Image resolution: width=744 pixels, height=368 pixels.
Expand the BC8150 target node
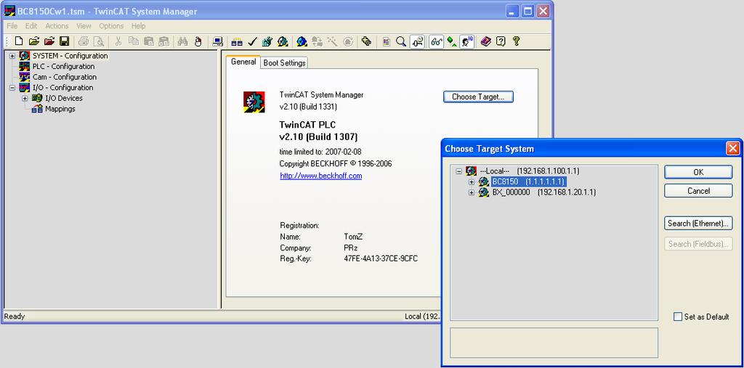pos(471,181)
